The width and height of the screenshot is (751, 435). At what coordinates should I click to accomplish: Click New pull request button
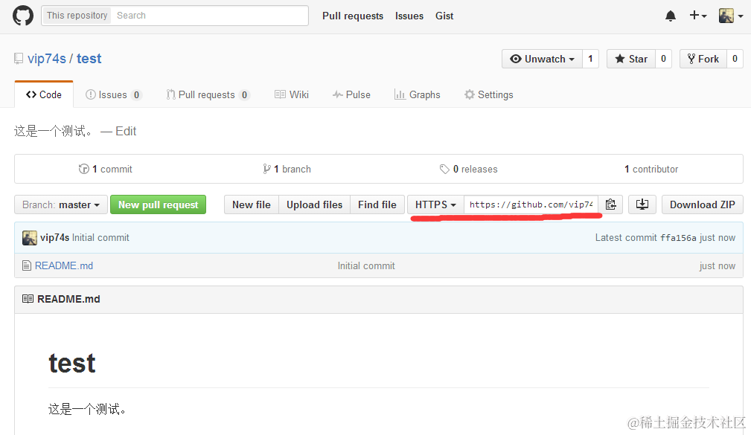pos(158,204)
